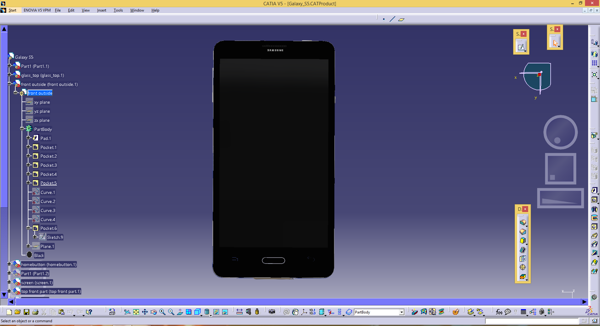600x326 pixels.
Task: Click the Line tool in top toolbar
Action: (392, 19)
